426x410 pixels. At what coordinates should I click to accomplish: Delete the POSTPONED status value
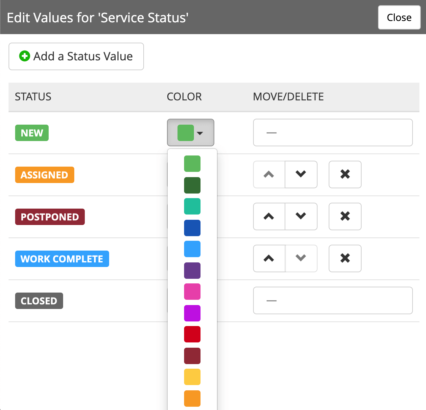(345, 216)
